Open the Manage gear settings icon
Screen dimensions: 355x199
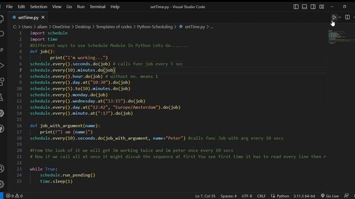pyautogui.click(x=2, y=184)
